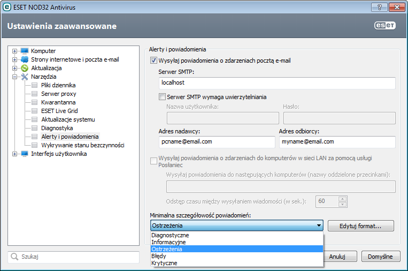The width and height of the screenshot is (408, 271).
Task: Click the help question mark button
Action: 379,7
